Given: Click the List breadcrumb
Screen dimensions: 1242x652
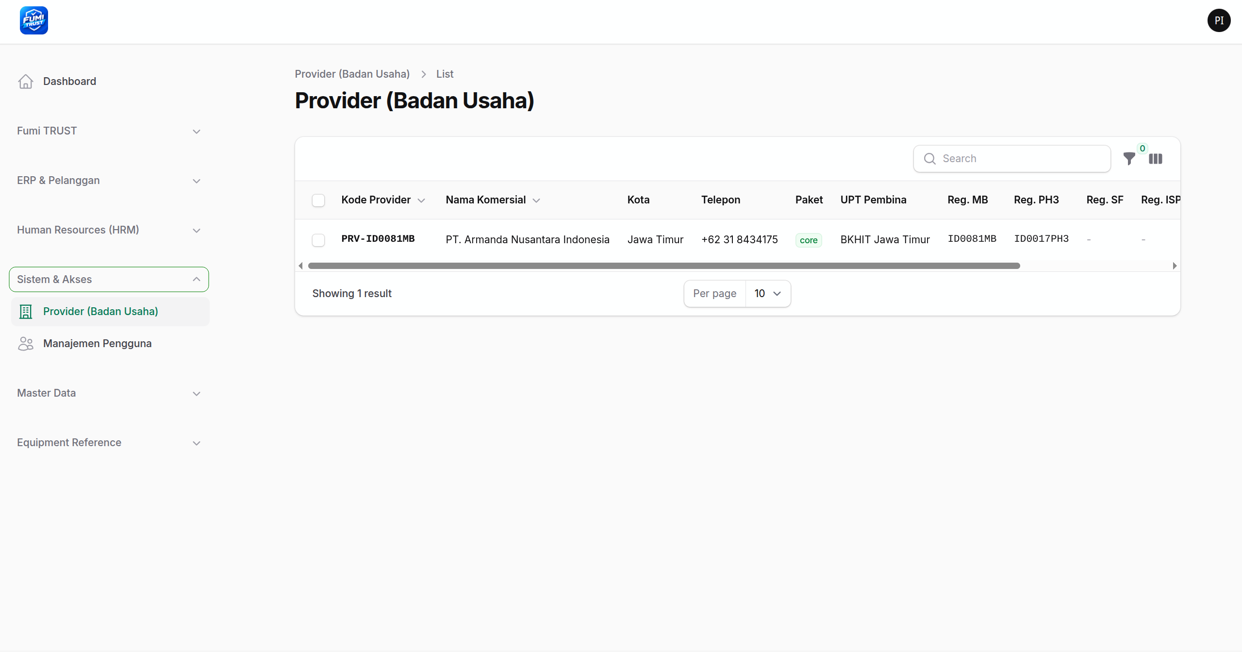Looking at the screenshot, I should coord(445,74).
